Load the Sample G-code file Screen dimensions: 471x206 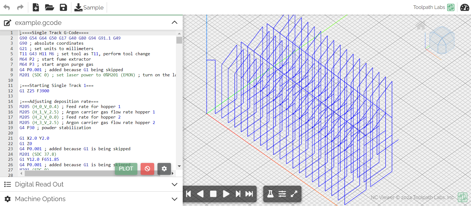point(89,7)
